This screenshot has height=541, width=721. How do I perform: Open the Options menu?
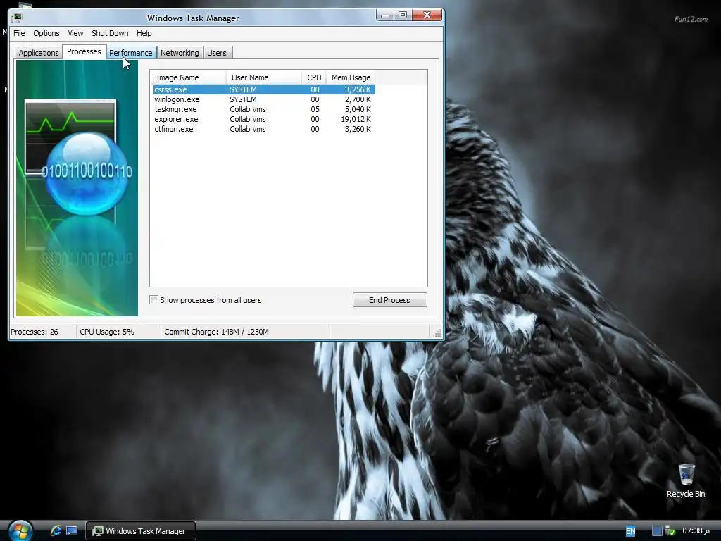46,33
